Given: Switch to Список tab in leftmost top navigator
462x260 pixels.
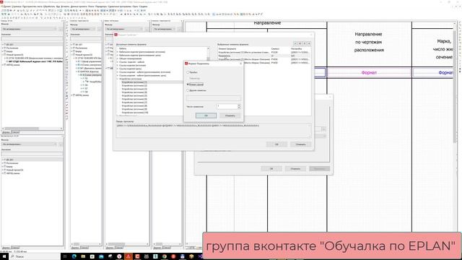Looking at the screenshot, I should coord(15,132).
